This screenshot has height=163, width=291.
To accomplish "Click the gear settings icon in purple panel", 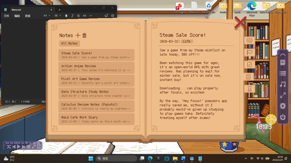I will (x=283, y=106).
